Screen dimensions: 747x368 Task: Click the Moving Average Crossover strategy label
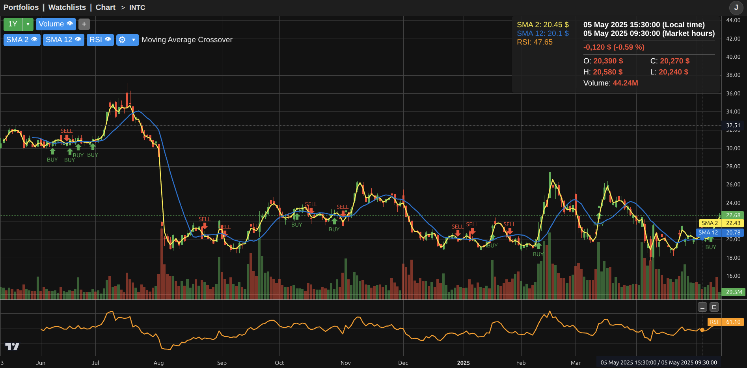[187, 40]
